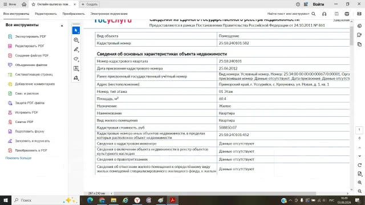Select the Преобразовать в PDF tool
This screenshot has height=205, width=365.
point(27,150)
